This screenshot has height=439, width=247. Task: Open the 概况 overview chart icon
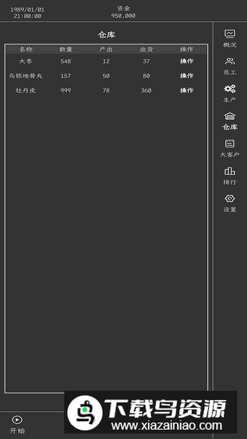229,34
